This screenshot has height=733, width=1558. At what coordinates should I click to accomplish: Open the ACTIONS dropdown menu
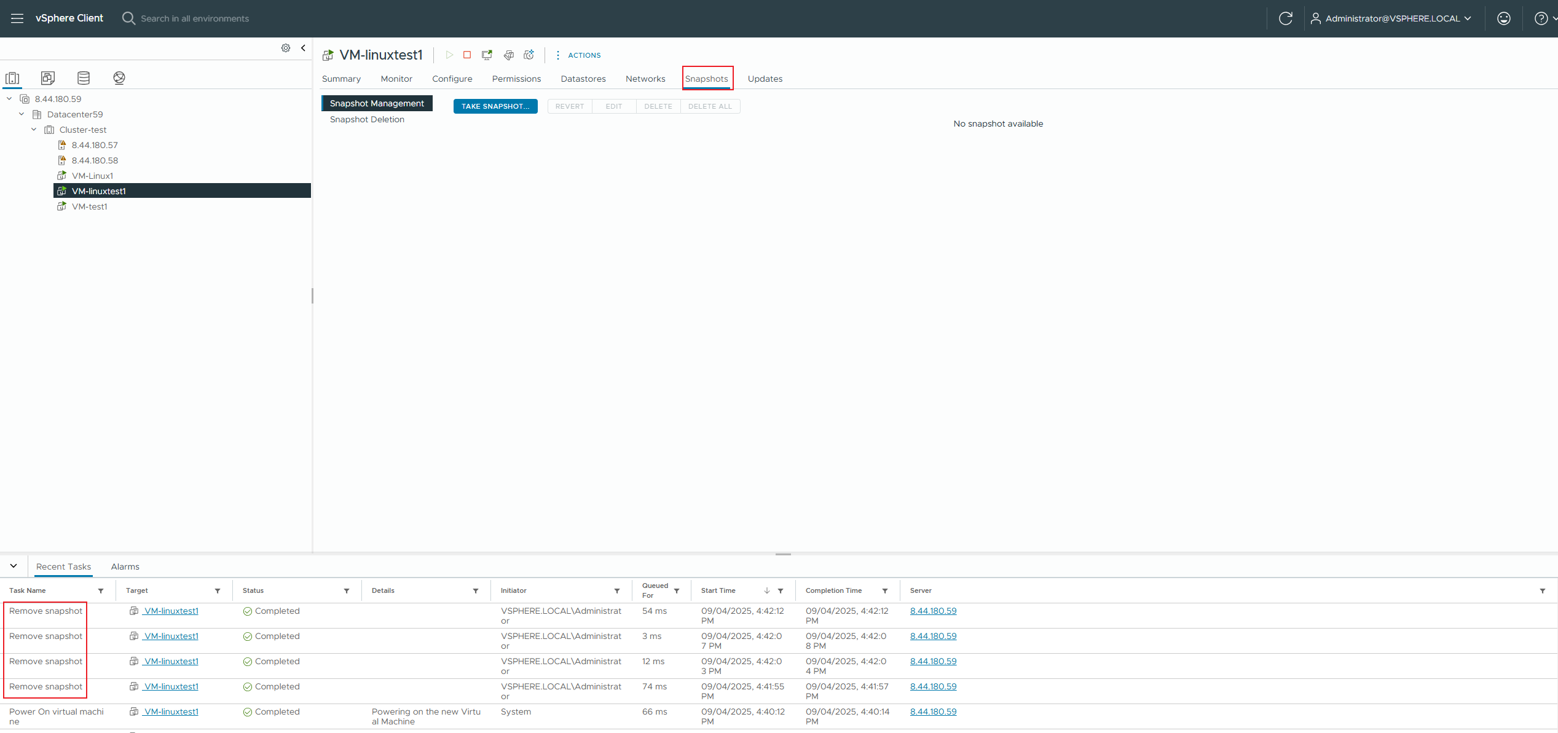(578, 55)
